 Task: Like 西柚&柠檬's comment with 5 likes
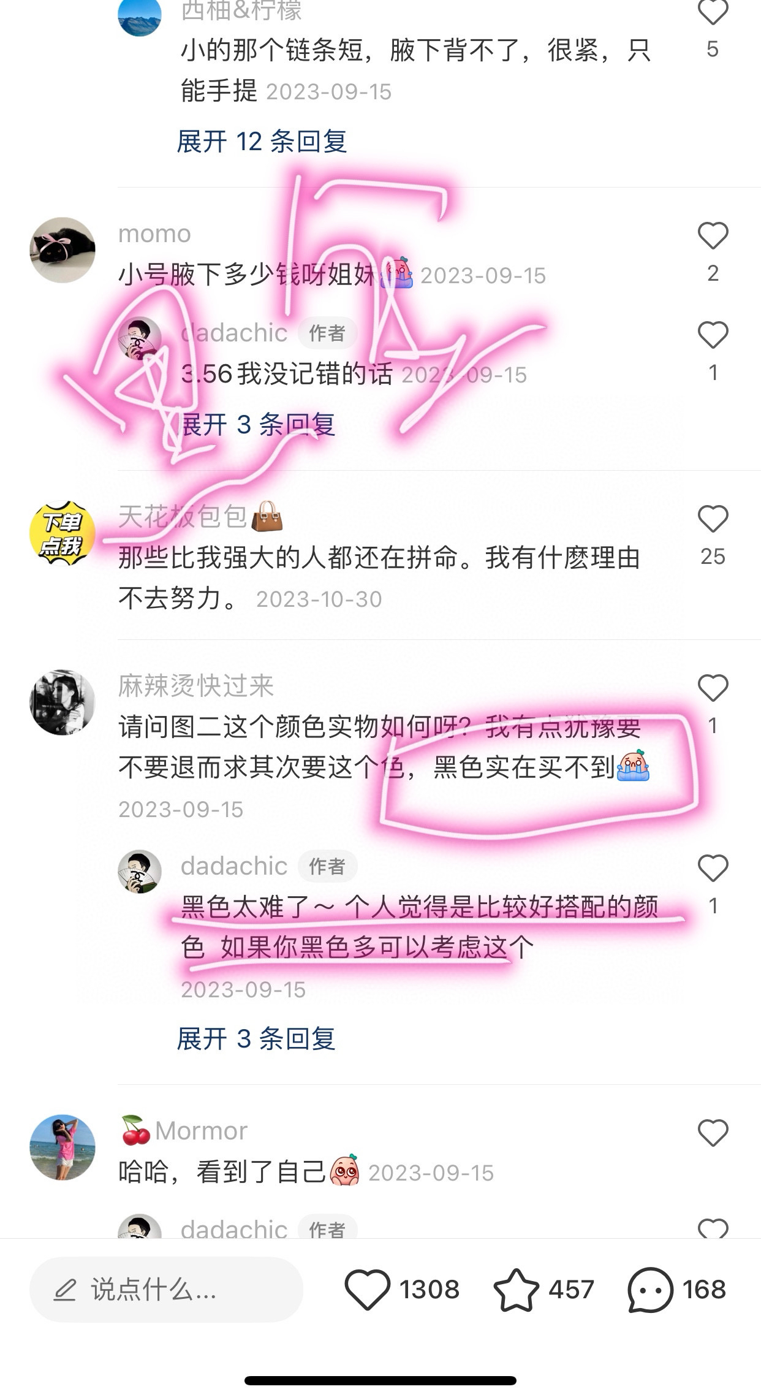pos(713,11)
